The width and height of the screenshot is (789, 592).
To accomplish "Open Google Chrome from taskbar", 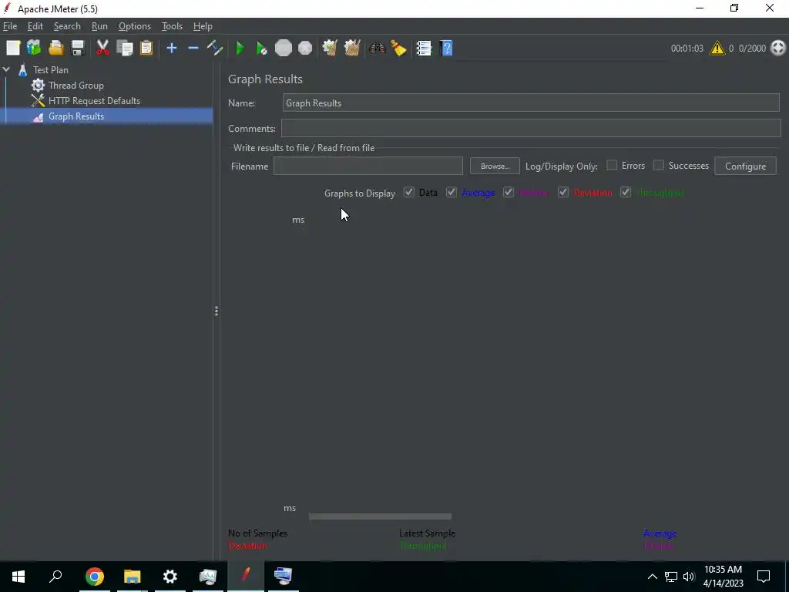I will [x=94, y=577].
